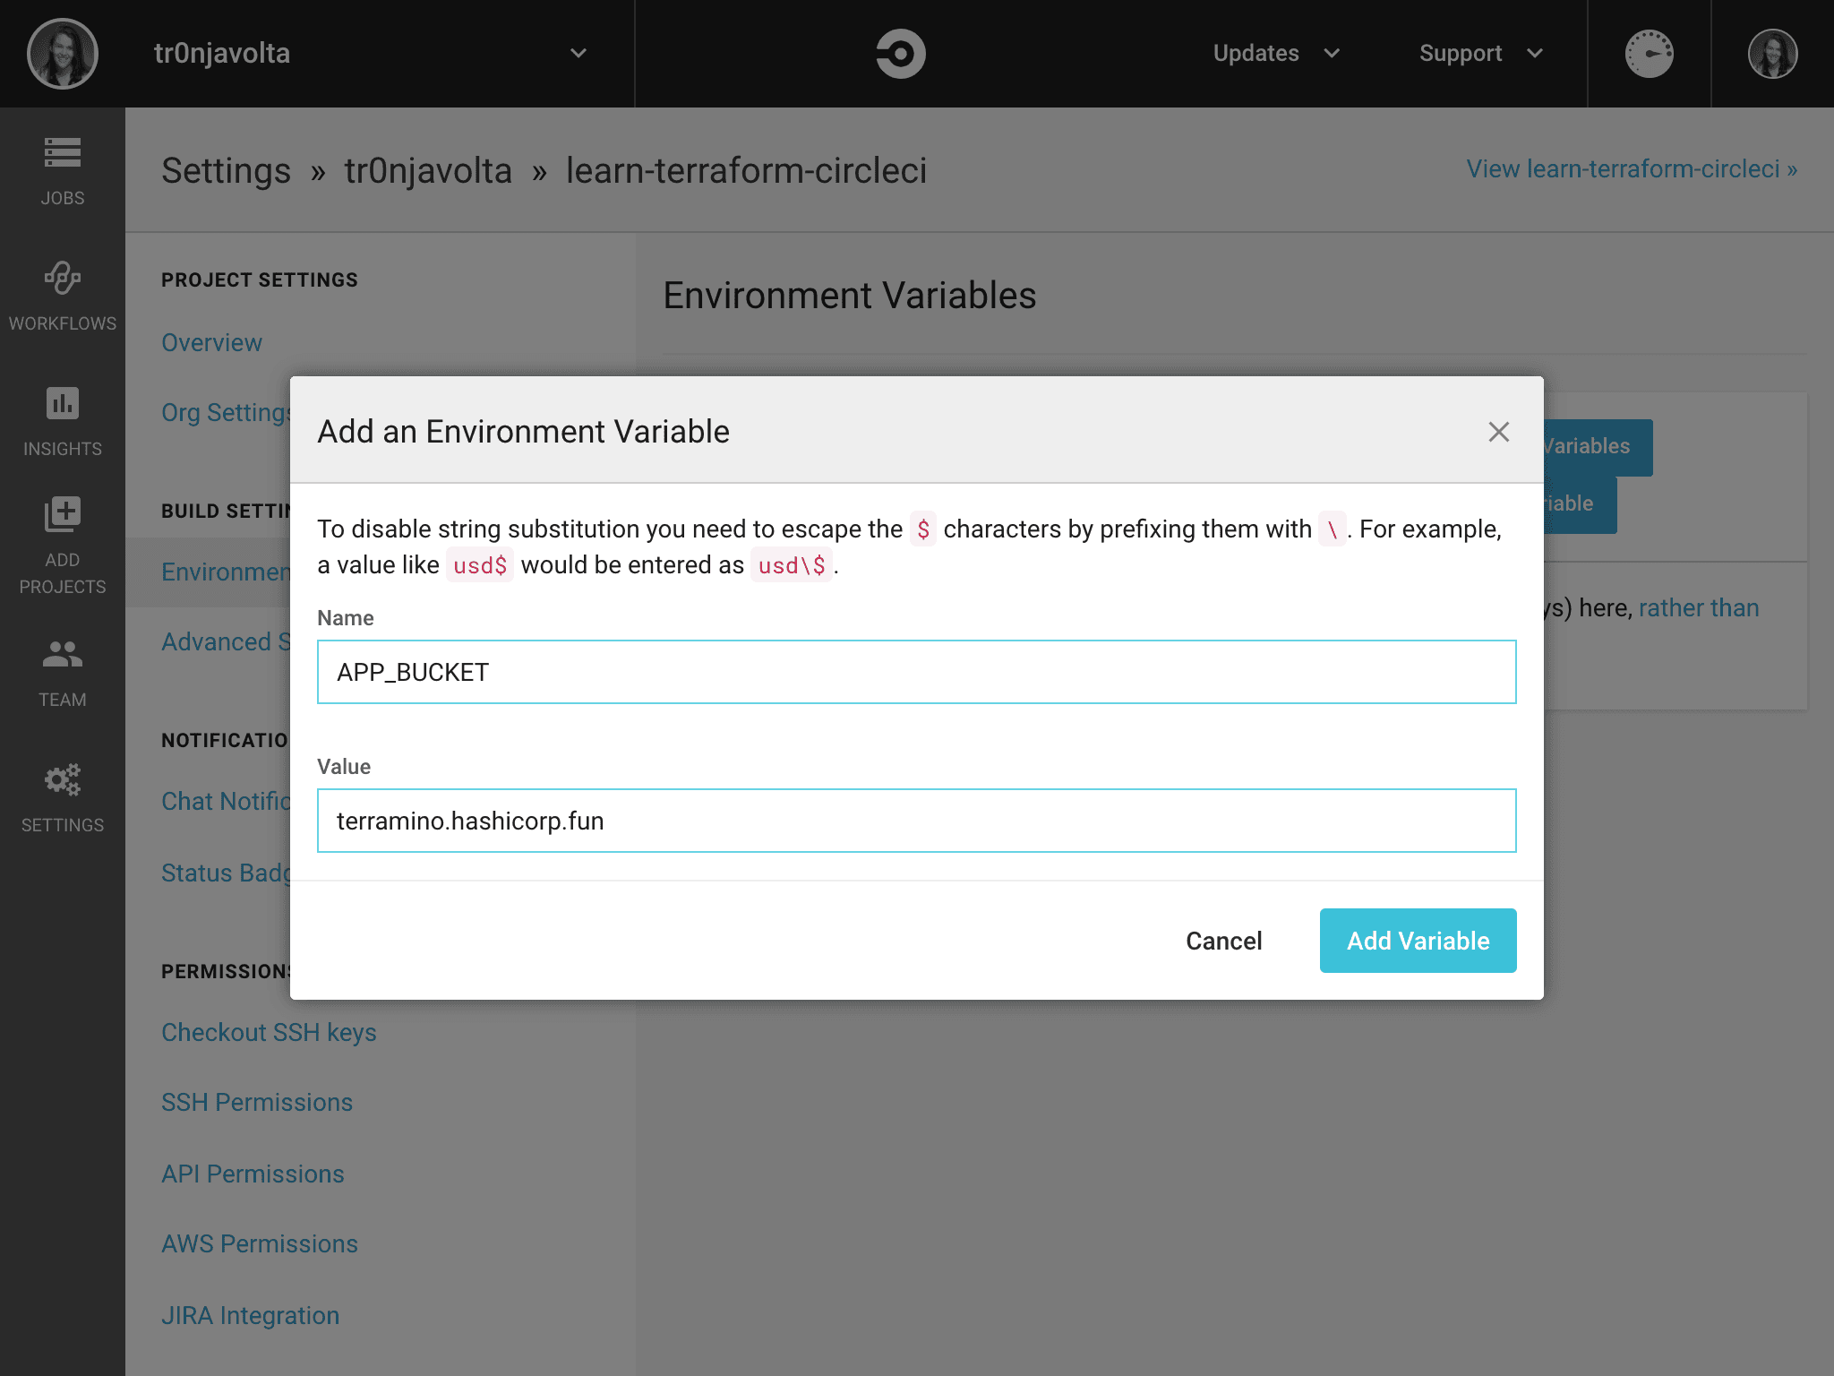This screenshot has height=1376, width=1834.
Task: Open the Updates dropdown
Action: (1275, 53)
